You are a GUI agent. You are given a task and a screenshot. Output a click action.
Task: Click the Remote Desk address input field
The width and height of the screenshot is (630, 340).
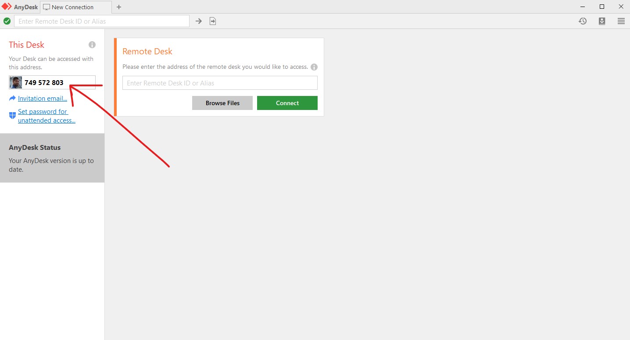(x=219, y=83)
